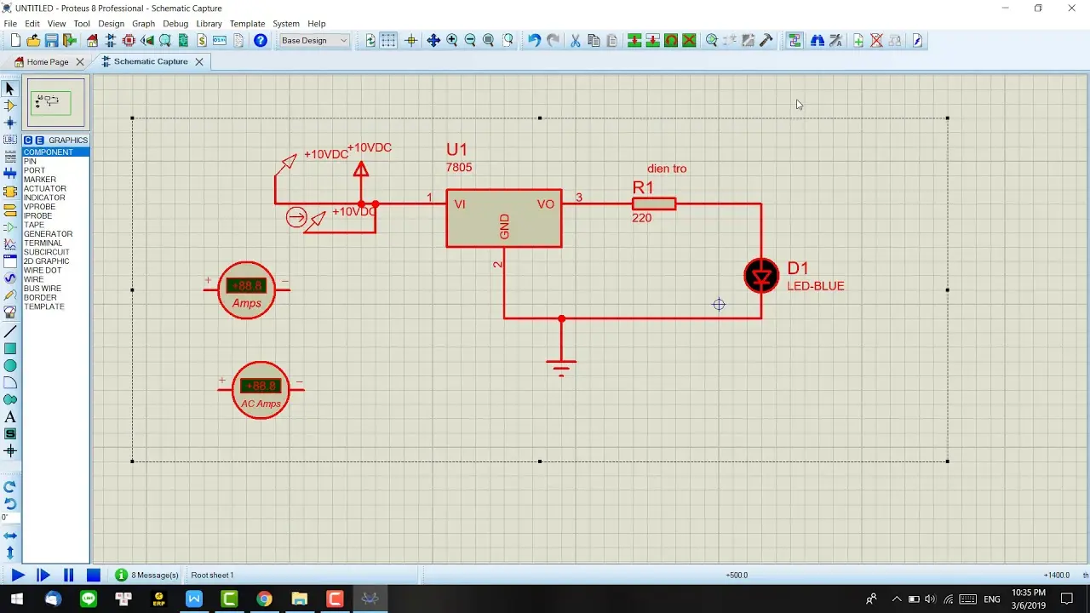1090x613 pixels.
Task: Switch to the Home Page tab
Action: [x=48, y=62]
